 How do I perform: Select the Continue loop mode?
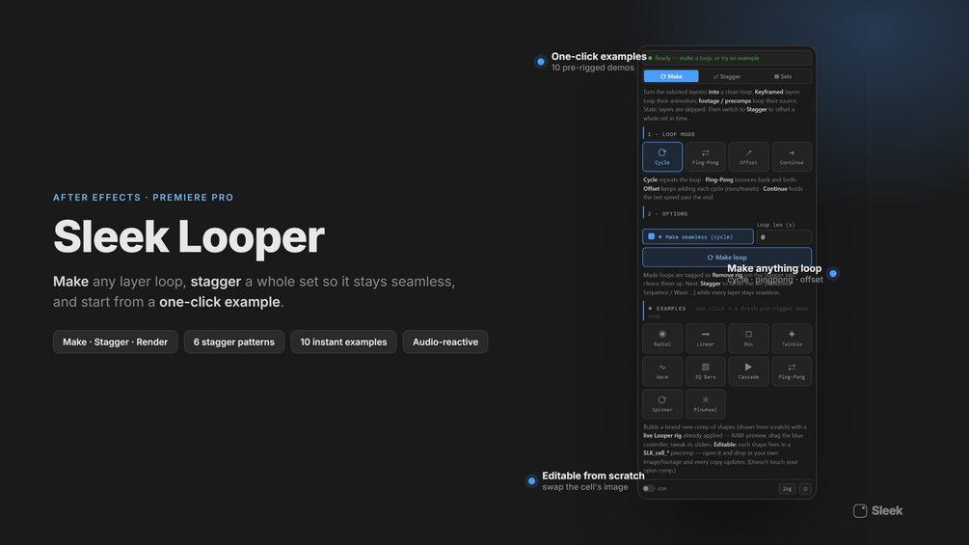point(792,156)
